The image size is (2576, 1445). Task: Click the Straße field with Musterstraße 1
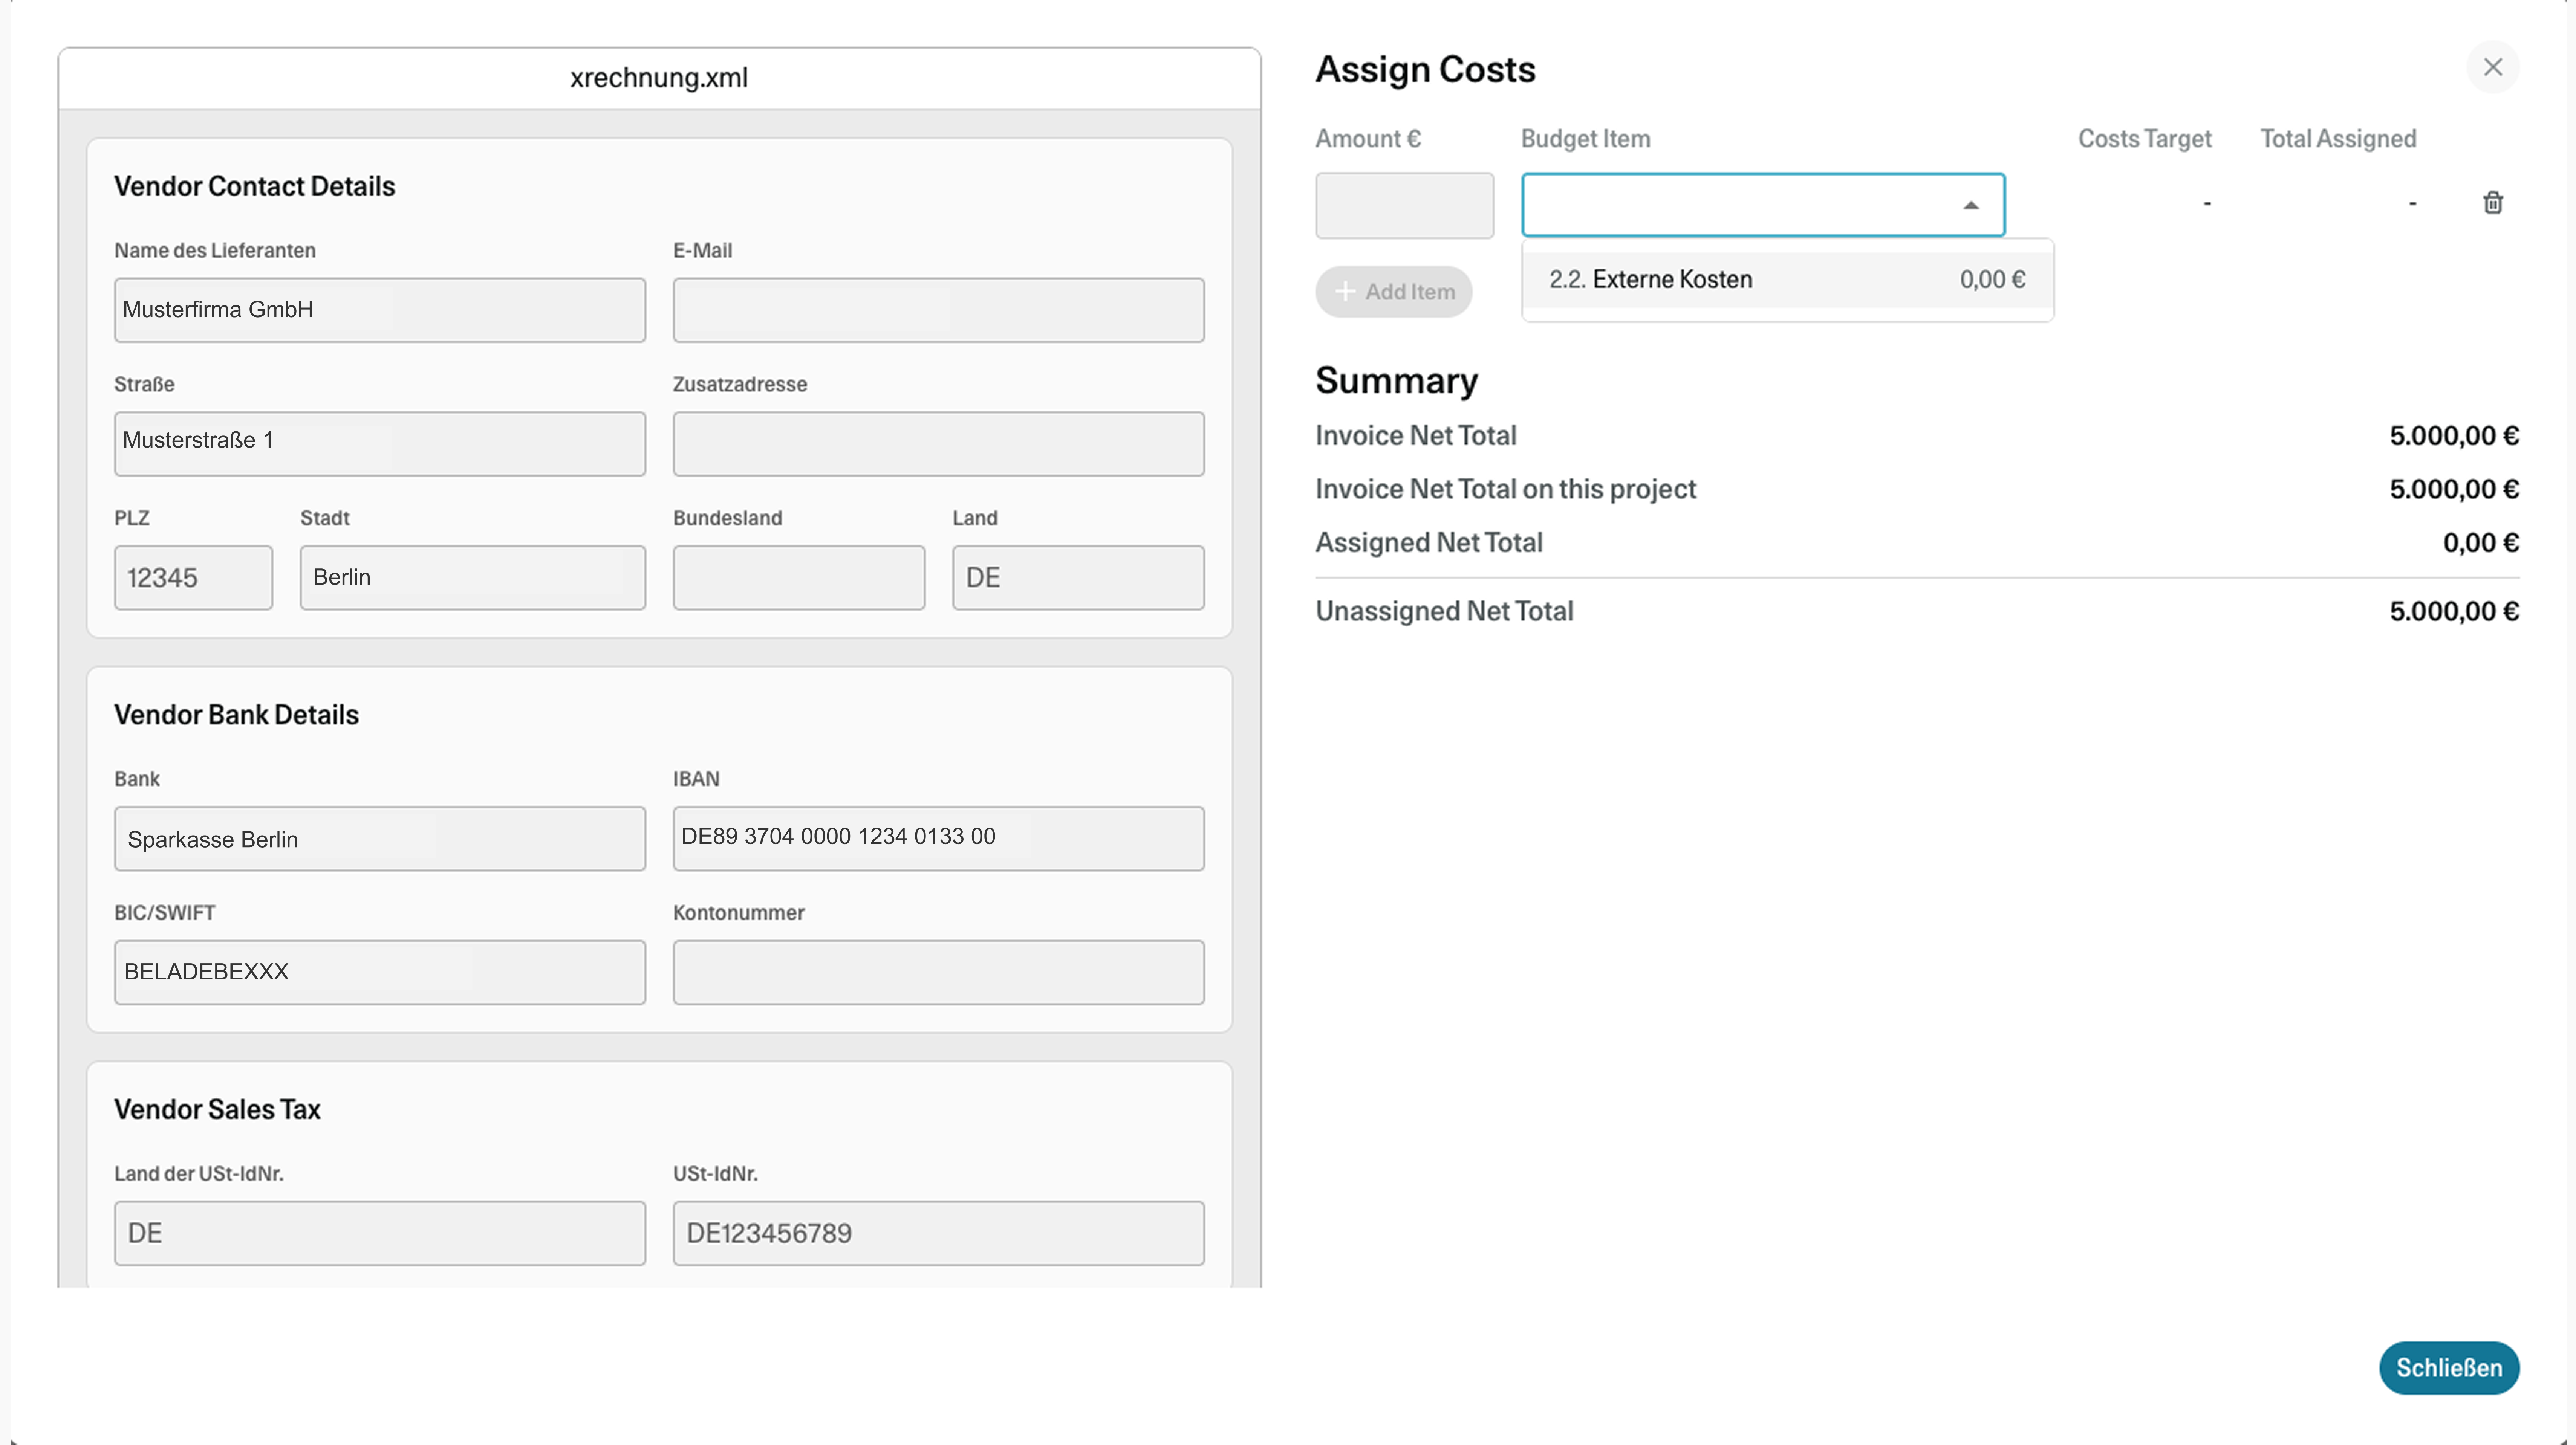(x=379, y=444)
